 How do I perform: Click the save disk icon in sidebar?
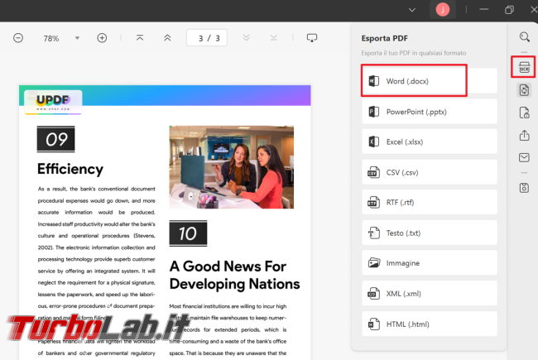524,188
